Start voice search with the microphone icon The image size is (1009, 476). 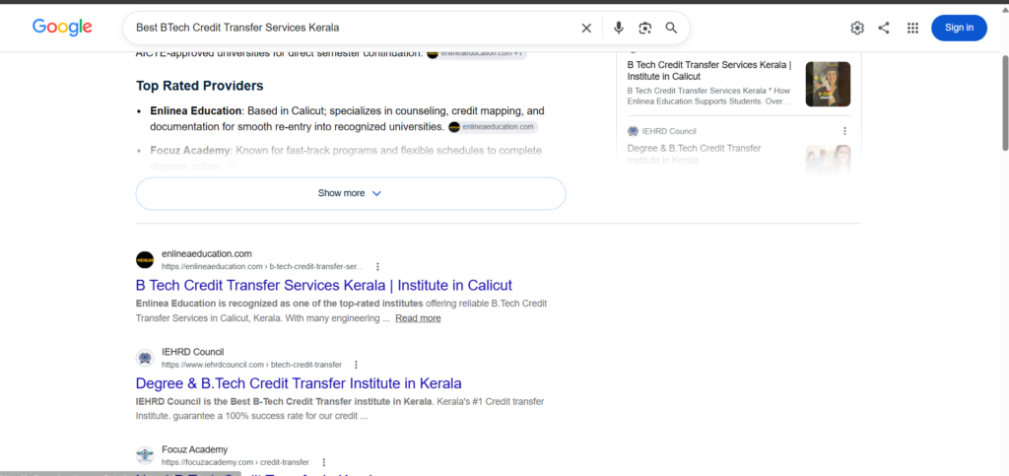point(619,28)
